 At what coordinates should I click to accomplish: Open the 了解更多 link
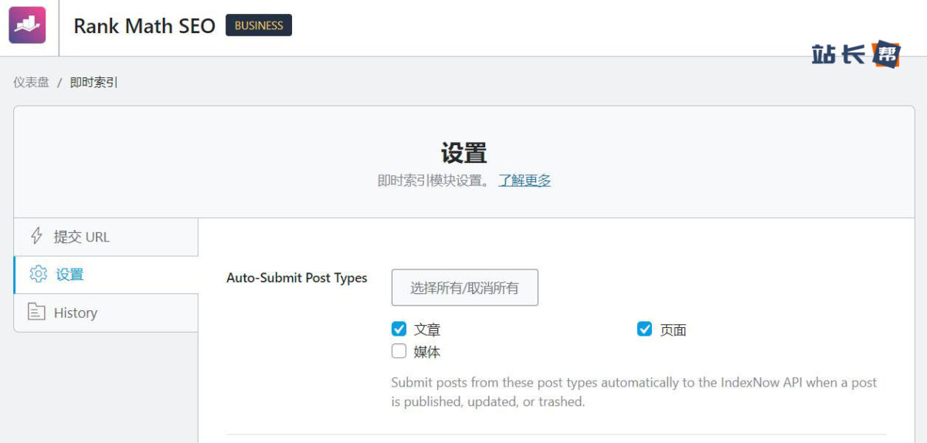(x=525, y=181)
